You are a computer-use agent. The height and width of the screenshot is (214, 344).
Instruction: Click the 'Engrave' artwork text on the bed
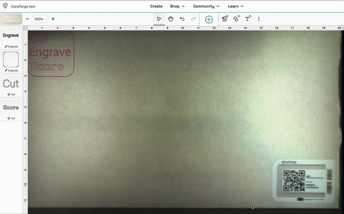(50, 52)
